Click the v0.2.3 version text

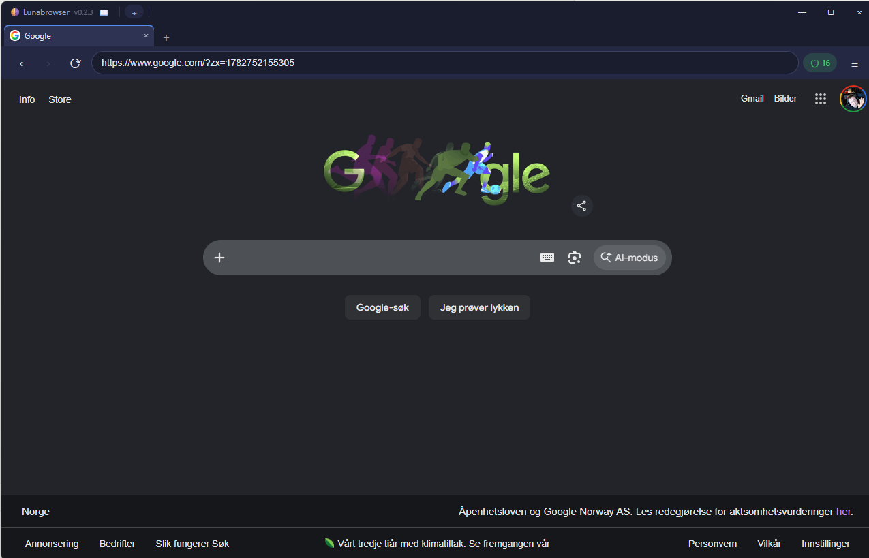(83, 13)
